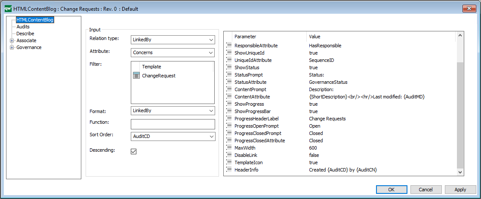
Task: Click the ChangeRequest template icon in Filter
Action: pos(136,76)
